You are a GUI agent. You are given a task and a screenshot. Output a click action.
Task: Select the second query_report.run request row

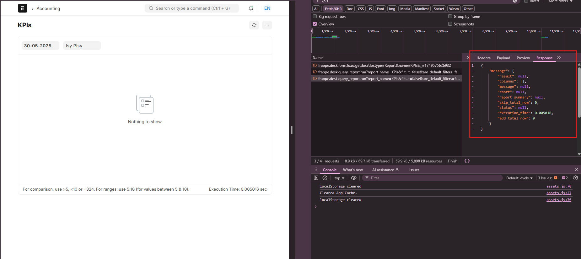click(386, 72)
